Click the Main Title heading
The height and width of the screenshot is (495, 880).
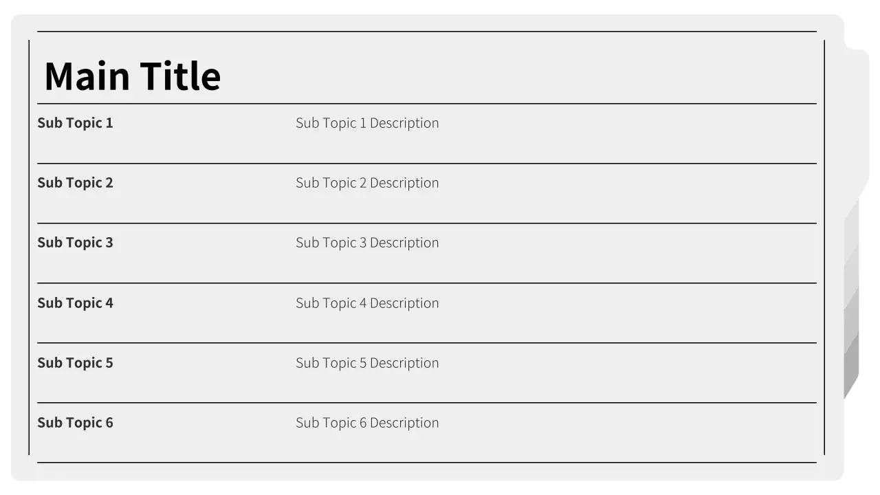[x=132, y=76]
